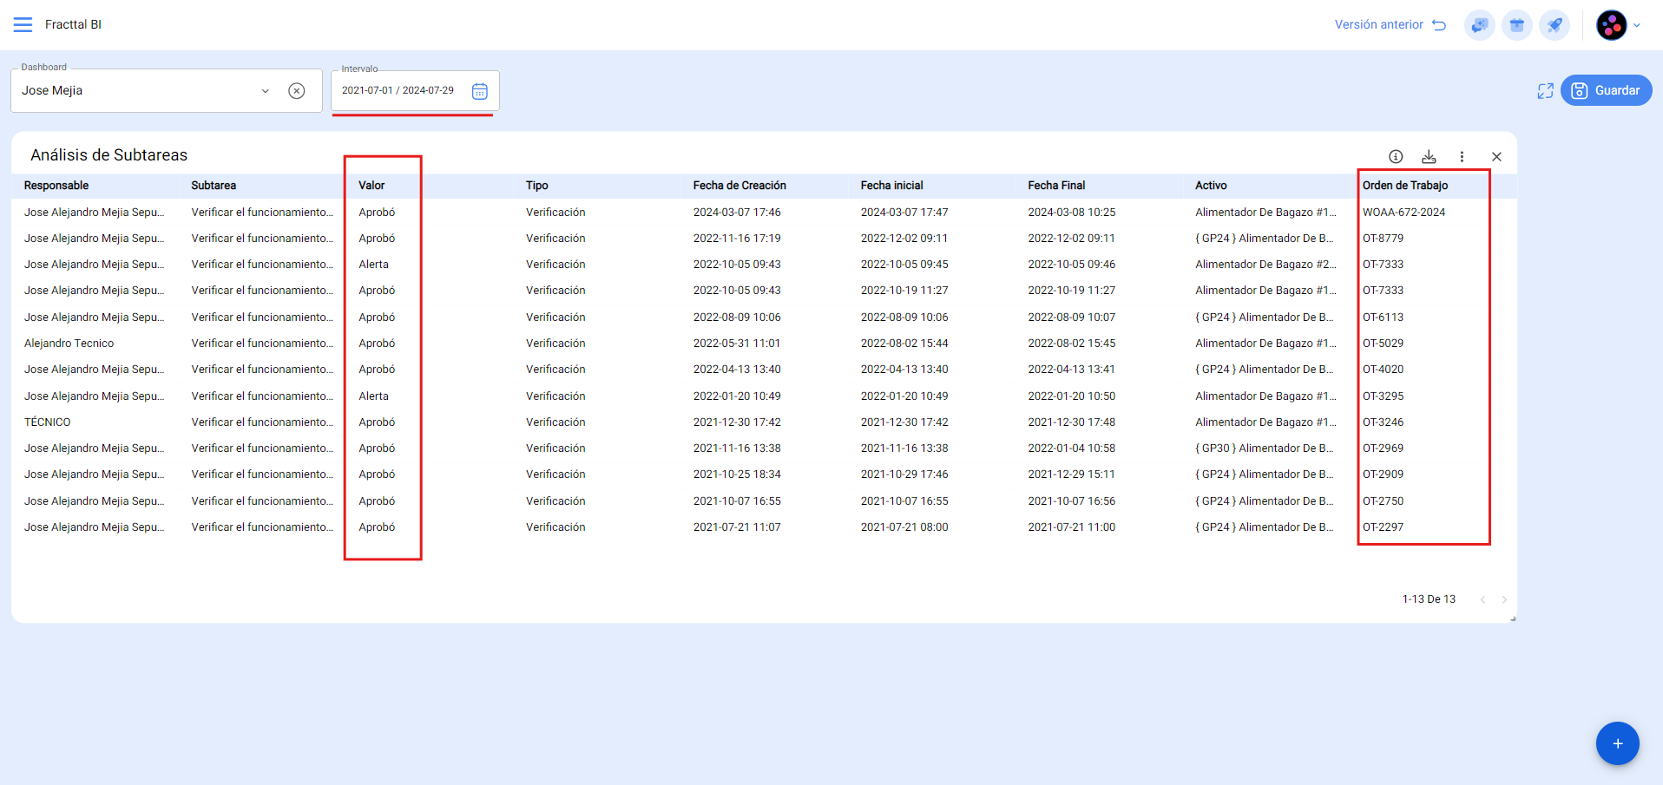
Task: Show widget info for Análisis de Subtareas
Action: [x=1396, y=157]
